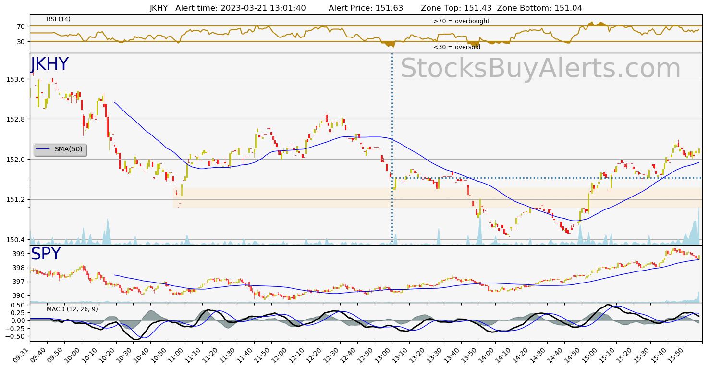Click the SPY panel label
The height and width of the screenshot is (369, 709).
(46, 254)
